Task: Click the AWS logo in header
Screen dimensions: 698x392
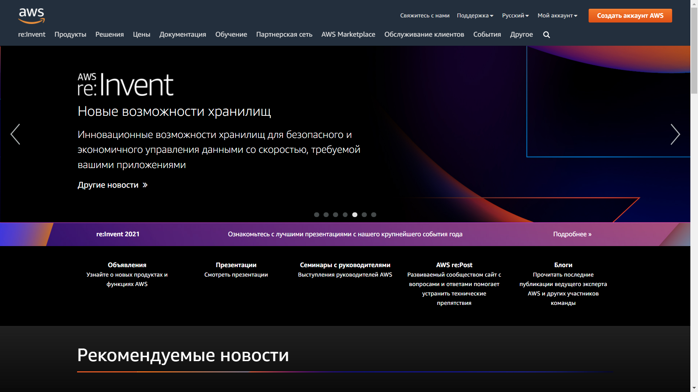Action: [32, 16]
